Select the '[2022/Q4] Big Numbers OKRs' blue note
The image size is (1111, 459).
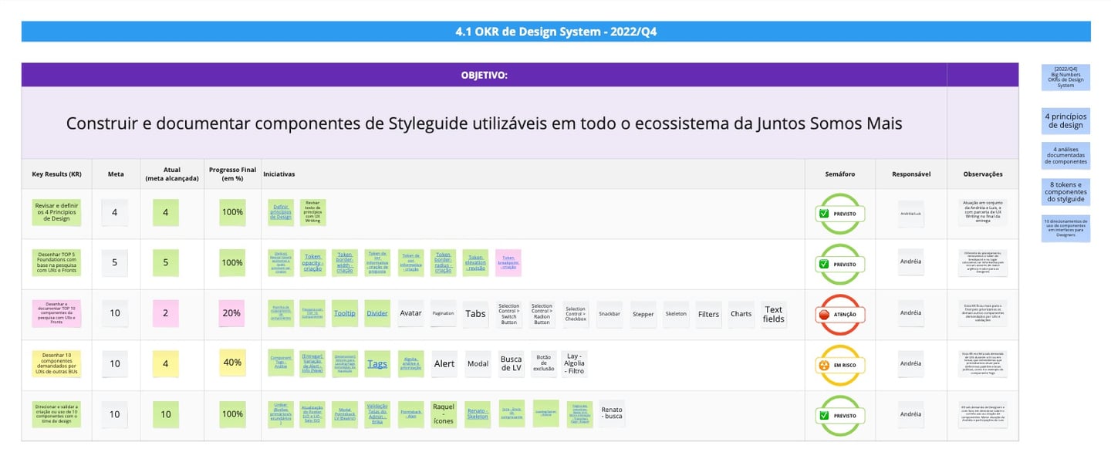point(1065,77)
